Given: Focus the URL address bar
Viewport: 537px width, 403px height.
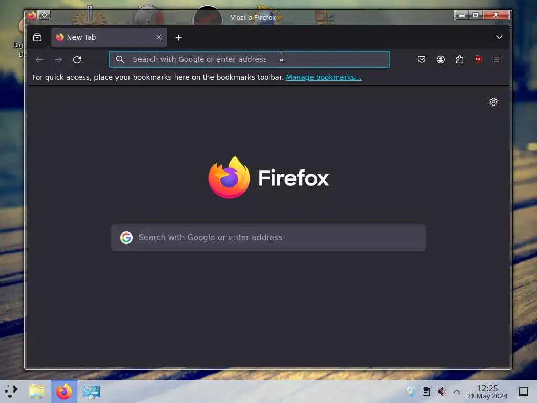Looking at the screenshot, I should click(249, 59).
